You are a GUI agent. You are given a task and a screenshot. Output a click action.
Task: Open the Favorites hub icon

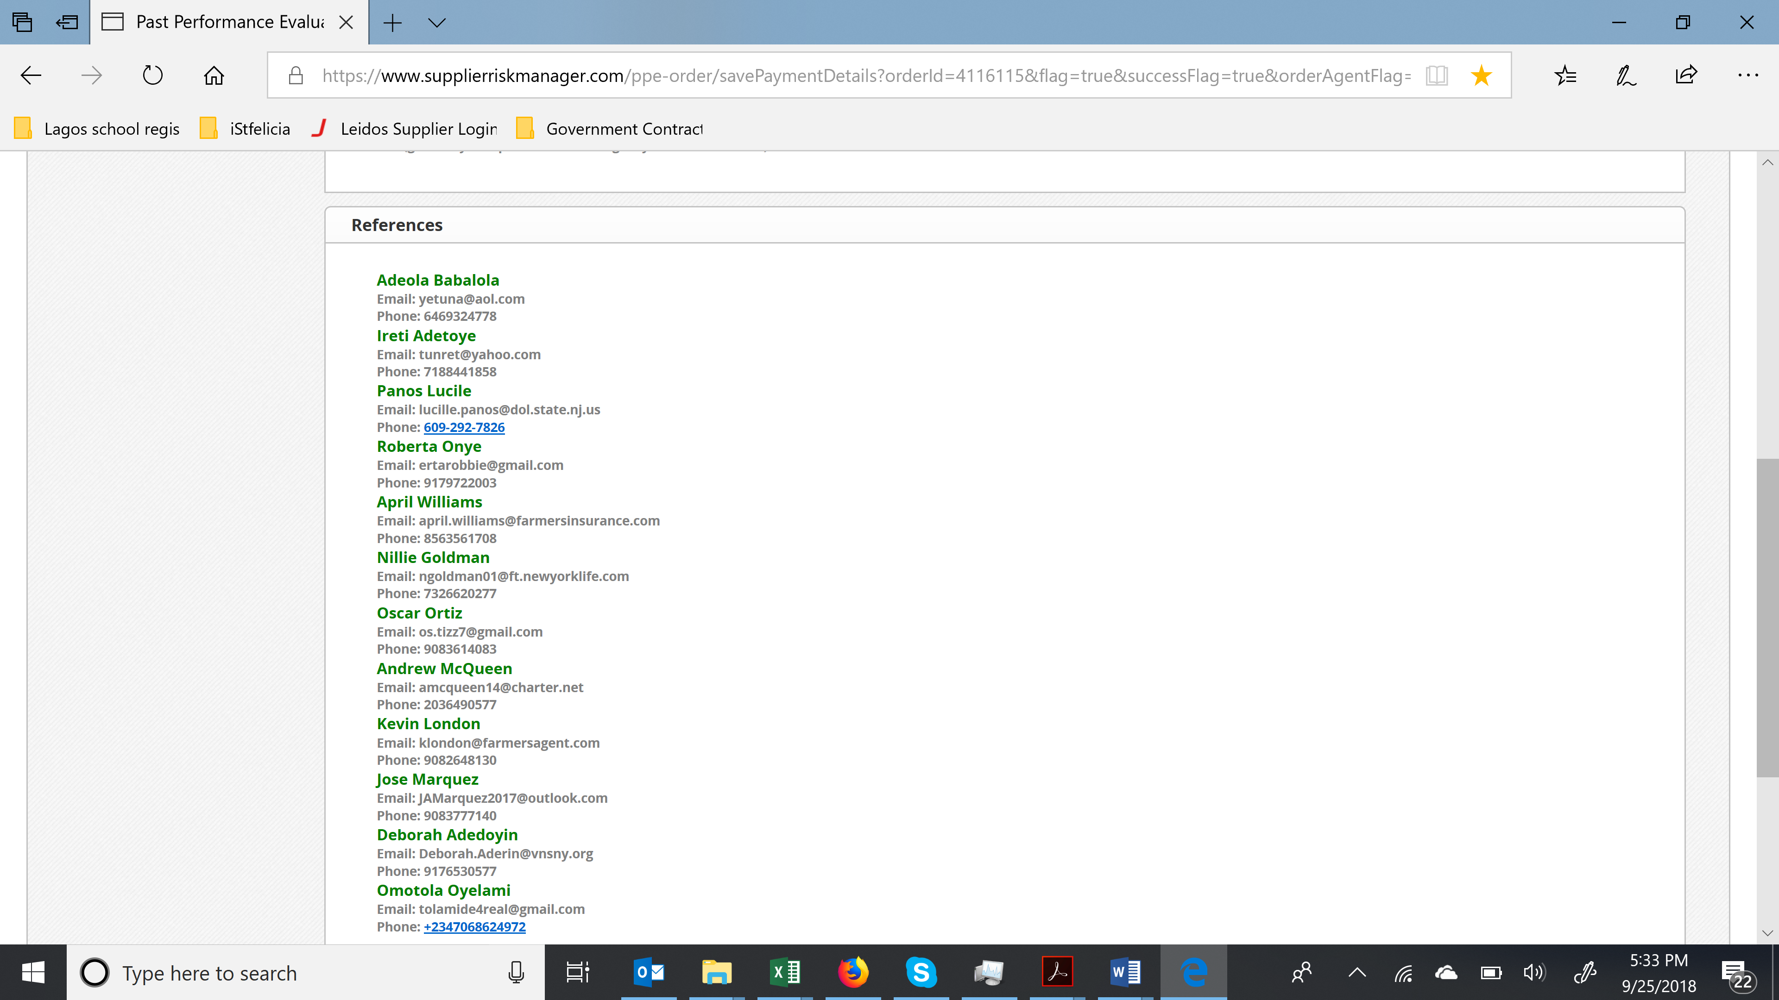click(x=1565, y=75)
